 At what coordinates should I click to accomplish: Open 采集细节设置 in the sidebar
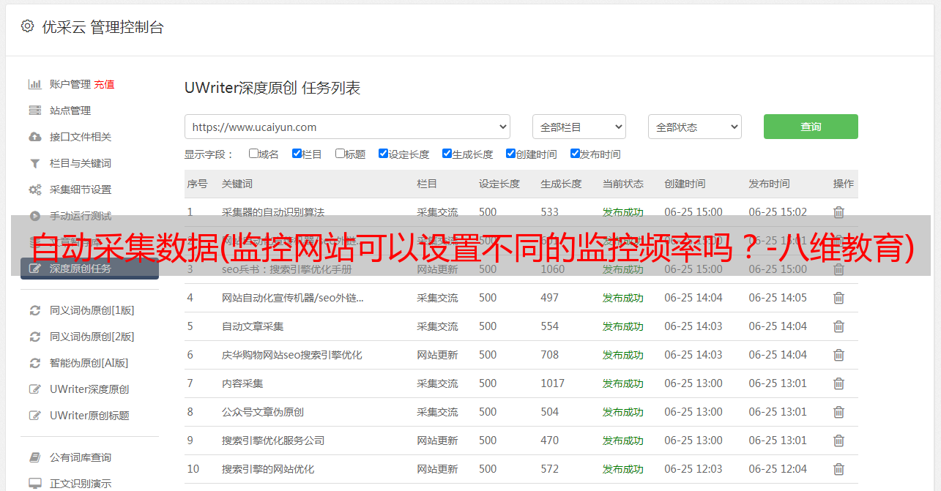[x=81, y=190]
